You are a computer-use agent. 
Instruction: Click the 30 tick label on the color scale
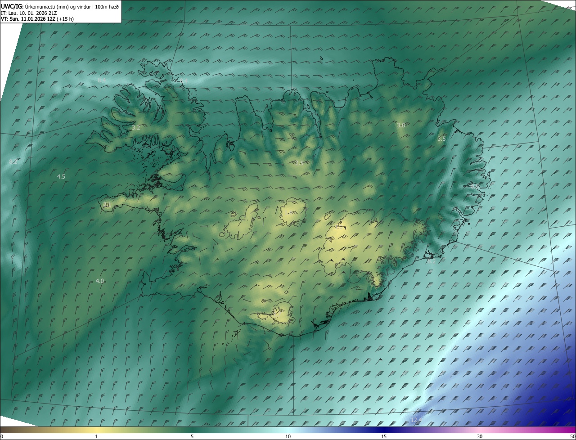pos(480,436)
